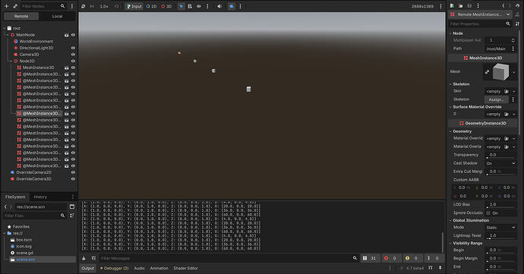524x274 pixels.
Task: Mute game audio with speaker icon
Action: (x=219, y=6)
